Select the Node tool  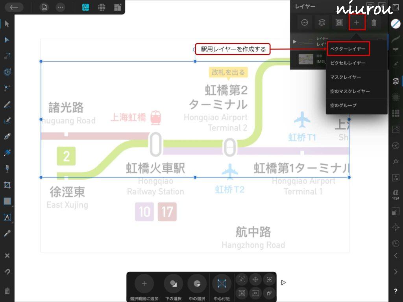(x=7, y=40)
